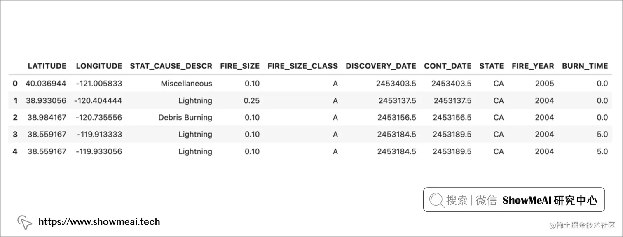The image size is (623, 237).
Task: Click the BURN_TIME column header
Action: pyautogui.click(x=585, y=66)
